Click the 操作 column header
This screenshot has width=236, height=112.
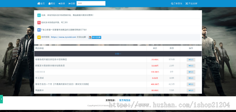point(191,48)
